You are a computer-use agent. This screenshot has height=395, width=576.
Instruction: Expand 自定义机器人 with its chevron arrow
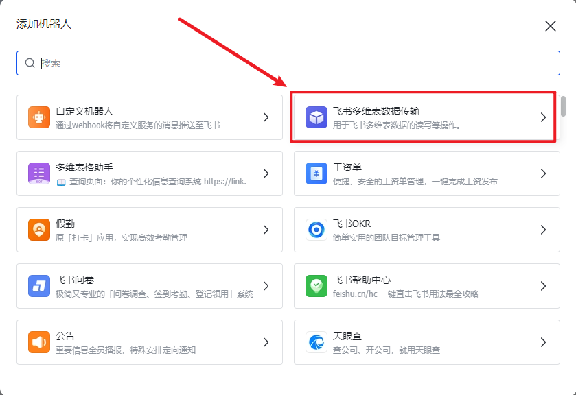click(x=266, y=117)
